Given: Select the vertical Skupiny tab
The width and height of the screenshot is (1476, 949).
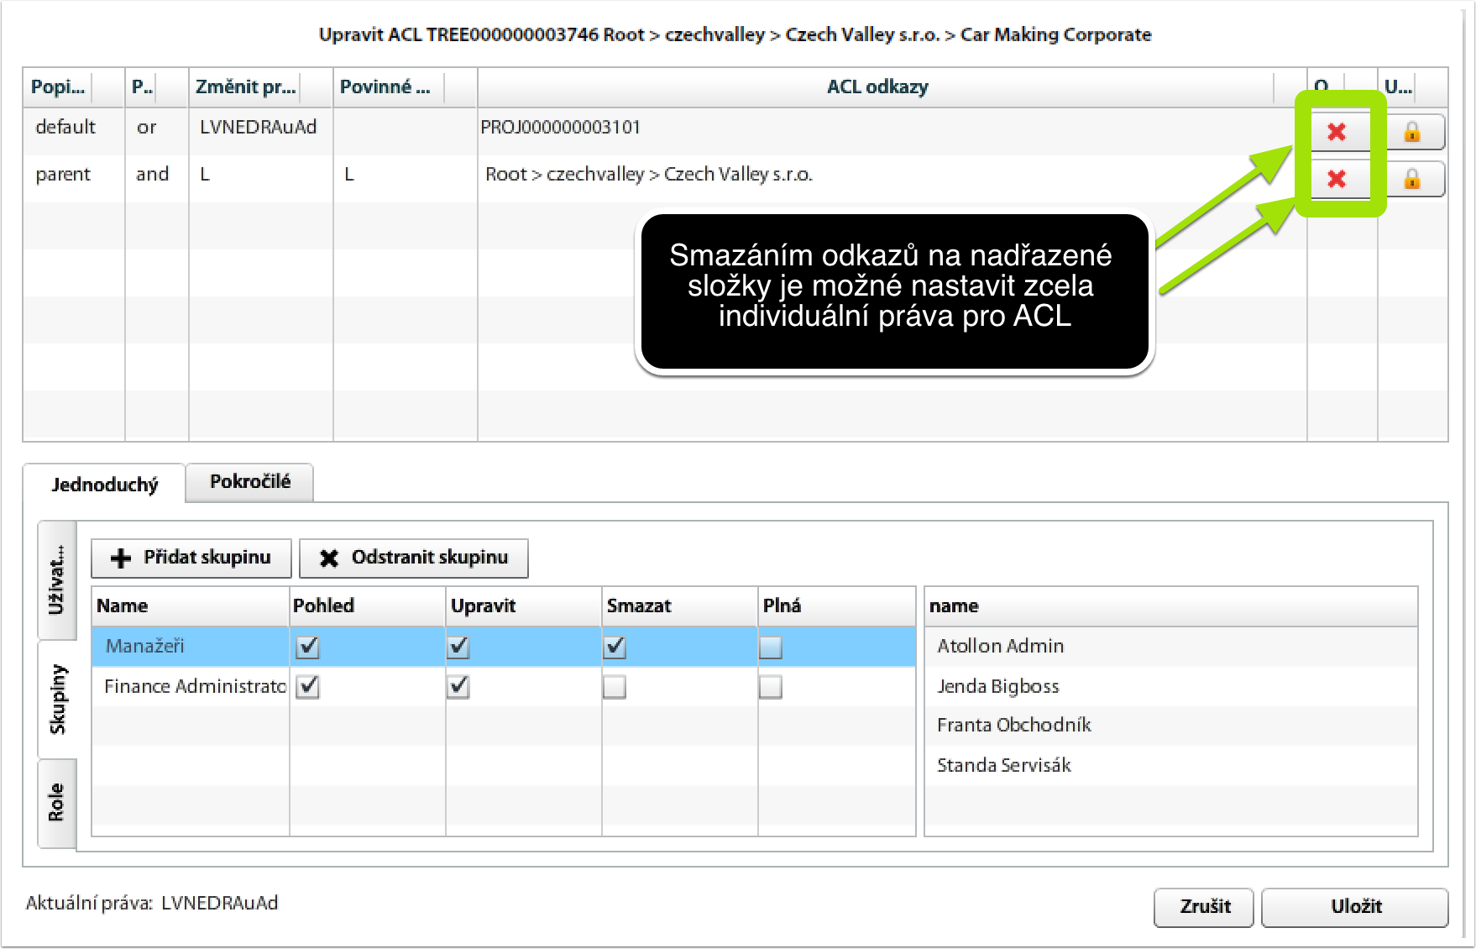Looking at the screenshot, I should coord(57,700).
